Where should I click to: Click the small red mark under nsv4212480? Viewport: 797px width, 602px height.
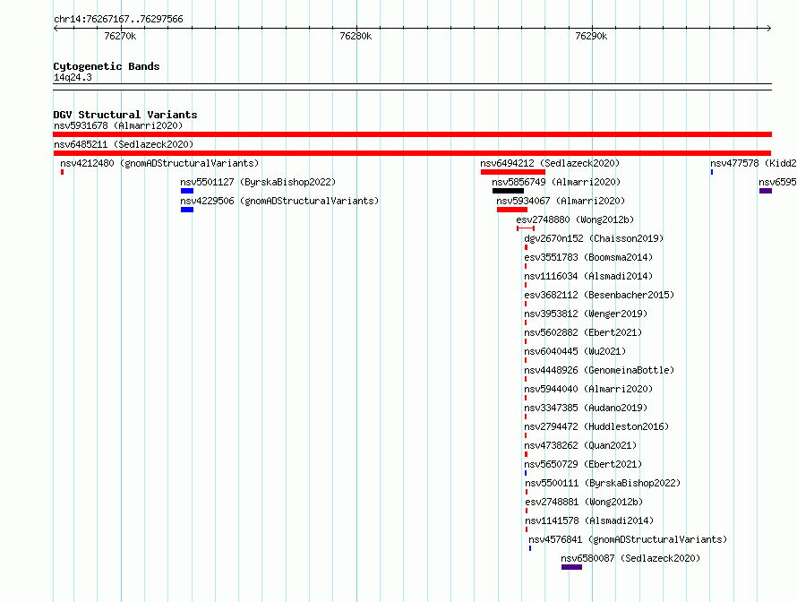tap(62, 172)
